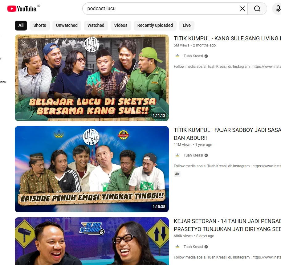Filter results by 'Watched'
This screenshot has width=281, height=265.
(x=96, y=26)
